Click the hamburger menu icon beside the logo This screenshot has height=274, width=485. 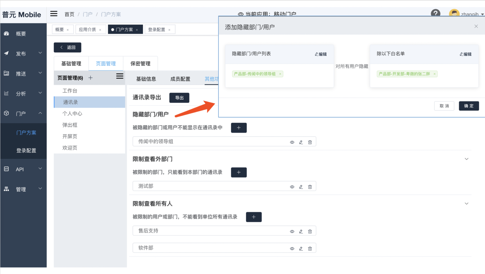pos(54,14)
